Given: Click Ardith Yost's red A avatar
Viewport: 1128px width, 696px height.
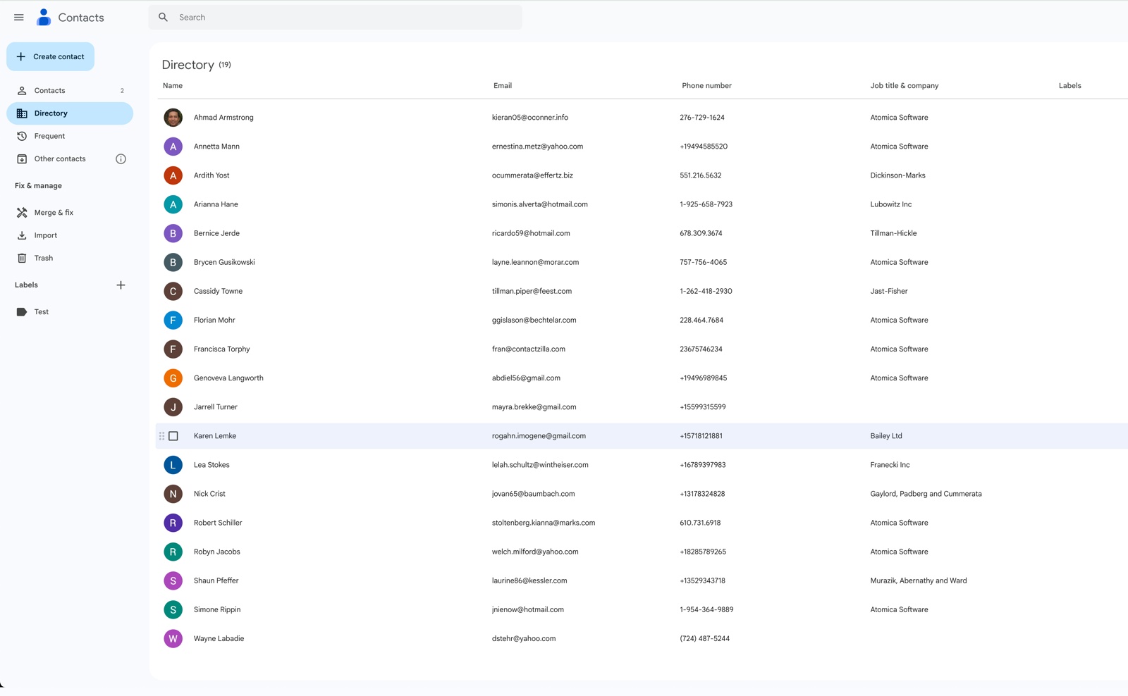Looking at the screenshot, I should click(x=173, y=175).
